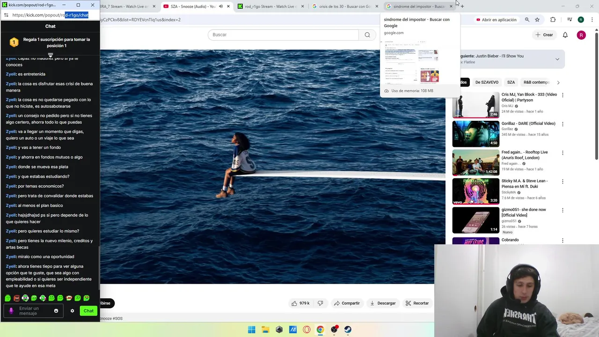Viewport: 599px width, 337px height.
Task: Select the R&B contemporáneo filter chip
Action: [x=536, y=82]
